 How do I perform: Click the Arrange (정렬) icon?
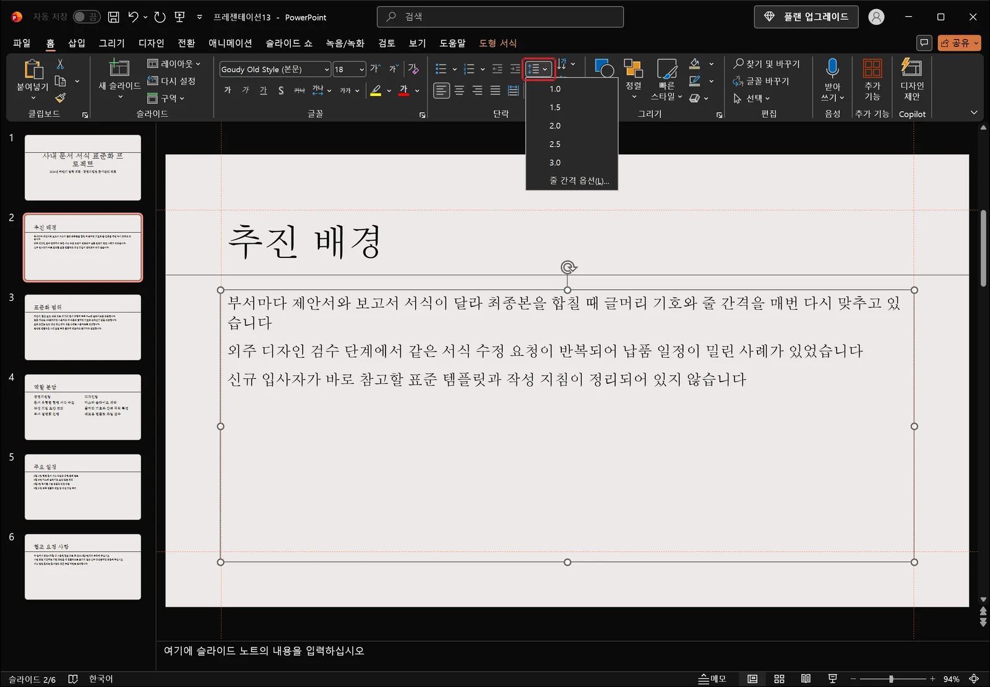click(633, 69)
